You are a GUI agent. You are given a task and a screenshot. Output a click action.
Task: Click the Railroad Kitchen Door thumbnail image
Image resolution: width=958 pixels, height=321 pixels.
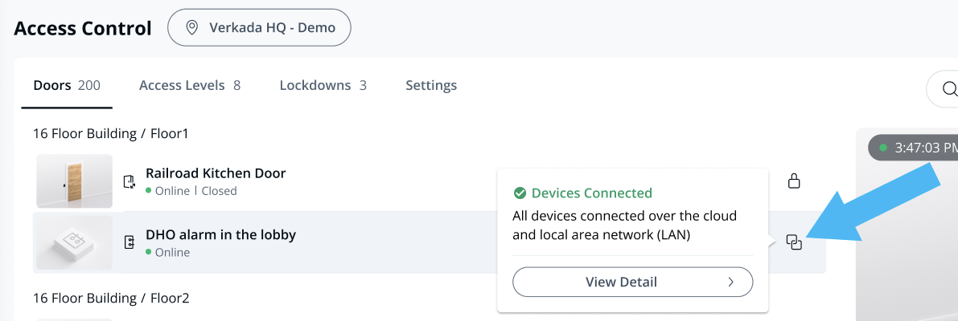point(74,181)
